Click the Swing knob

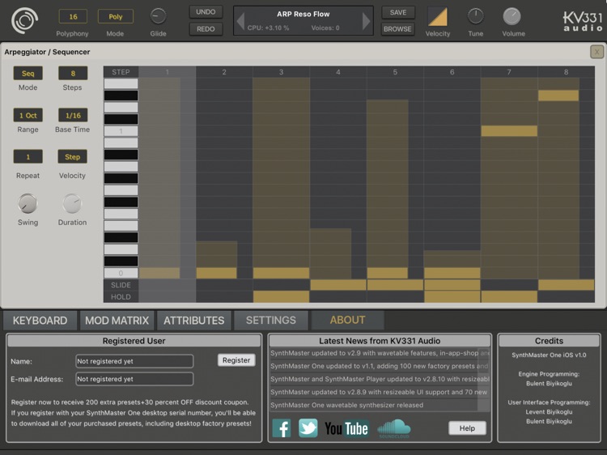(x=28, y=204)
